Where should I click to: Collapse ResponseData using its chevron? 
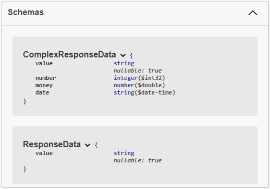pos(88,145)
